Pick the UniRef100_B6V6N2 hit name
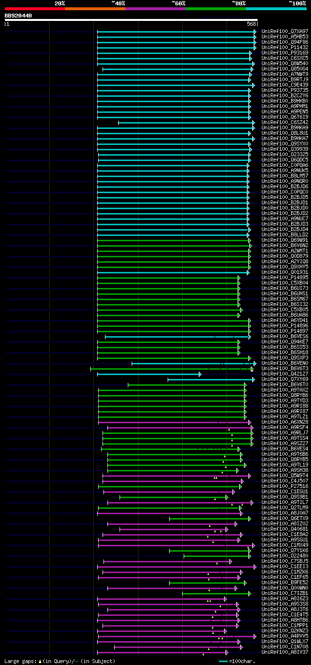311x665 pixels. point(285,245)
